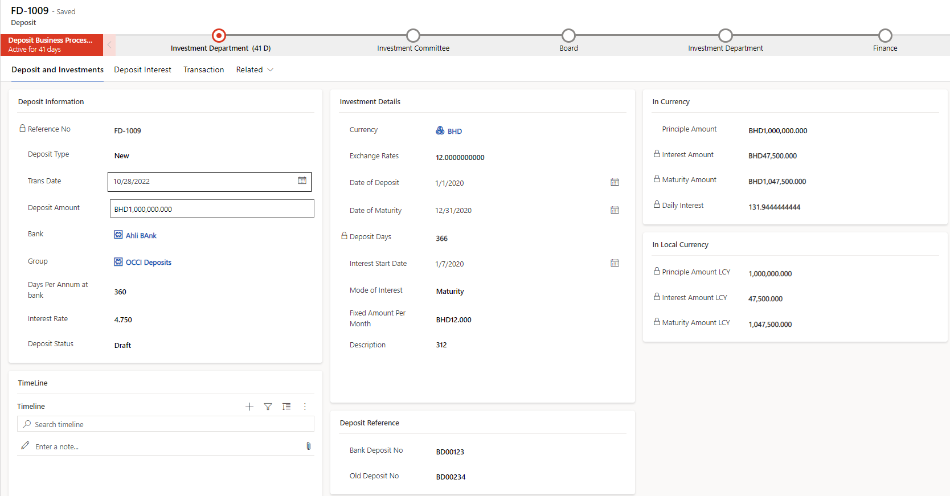950x496 pixels.
Task: Select the Investment Committee stage
Action: coord(413,36)
